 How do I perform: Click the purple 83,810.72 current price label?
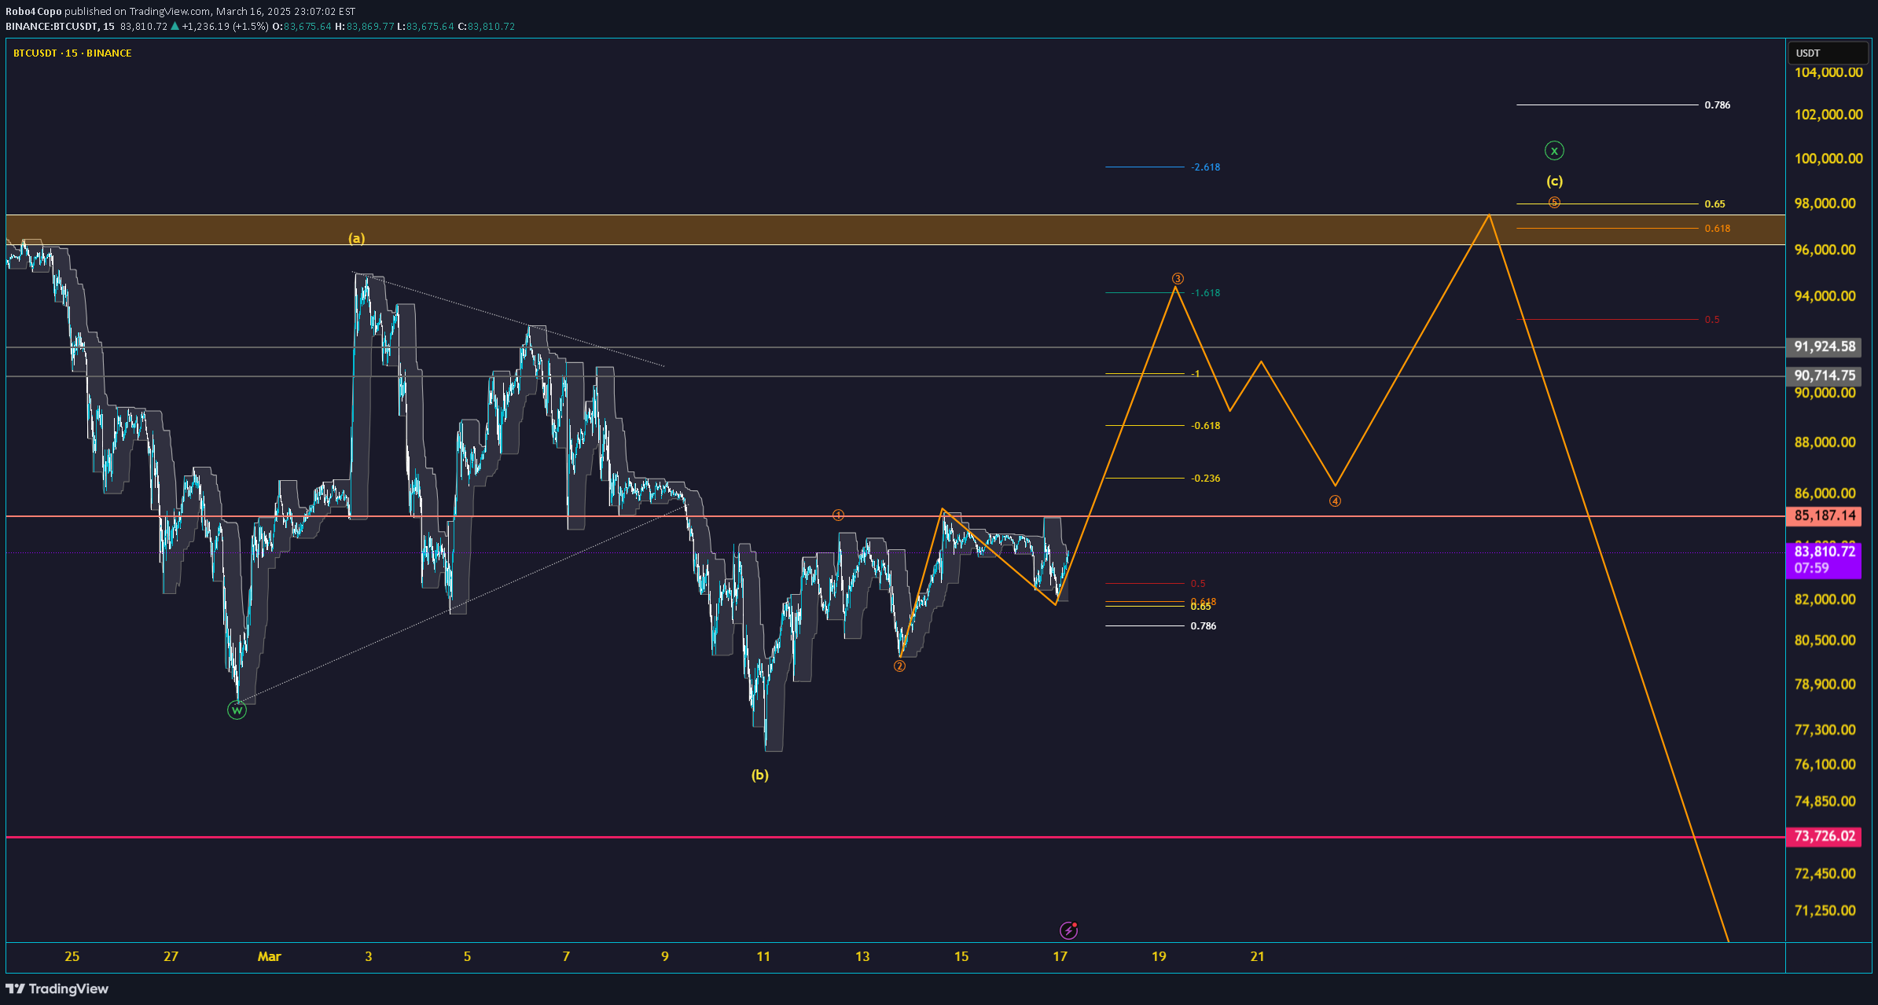coord(1825,552)
